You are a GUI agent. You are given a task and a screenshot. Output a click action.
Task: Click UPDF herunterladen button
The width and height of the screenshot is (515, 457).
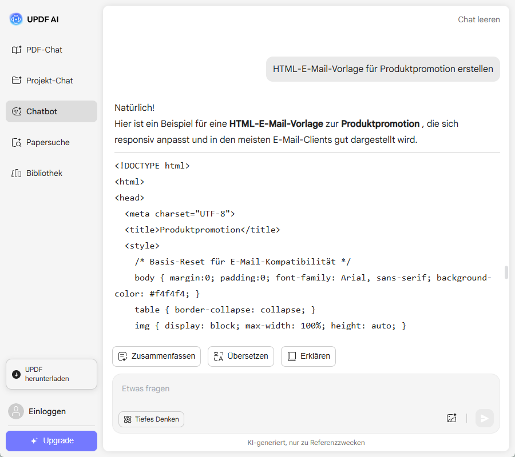pyautogui.click(x=51, y=374)
